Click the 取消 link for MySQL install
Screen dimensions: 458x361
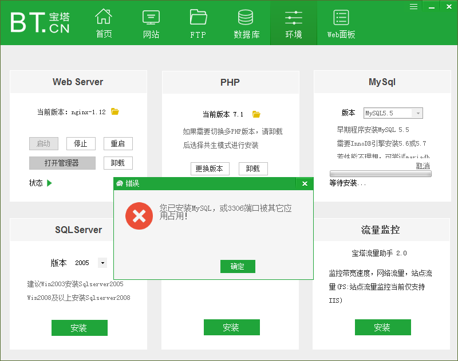click(423, 166)
